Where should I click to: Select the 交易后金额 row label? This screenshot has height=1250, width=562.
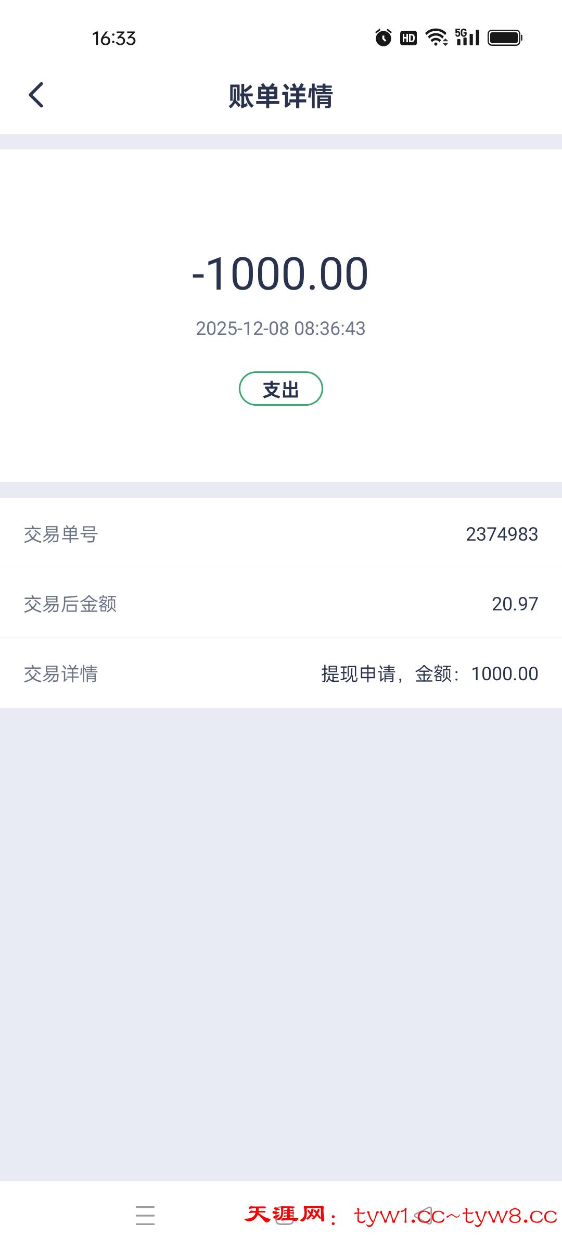(70, 604)
